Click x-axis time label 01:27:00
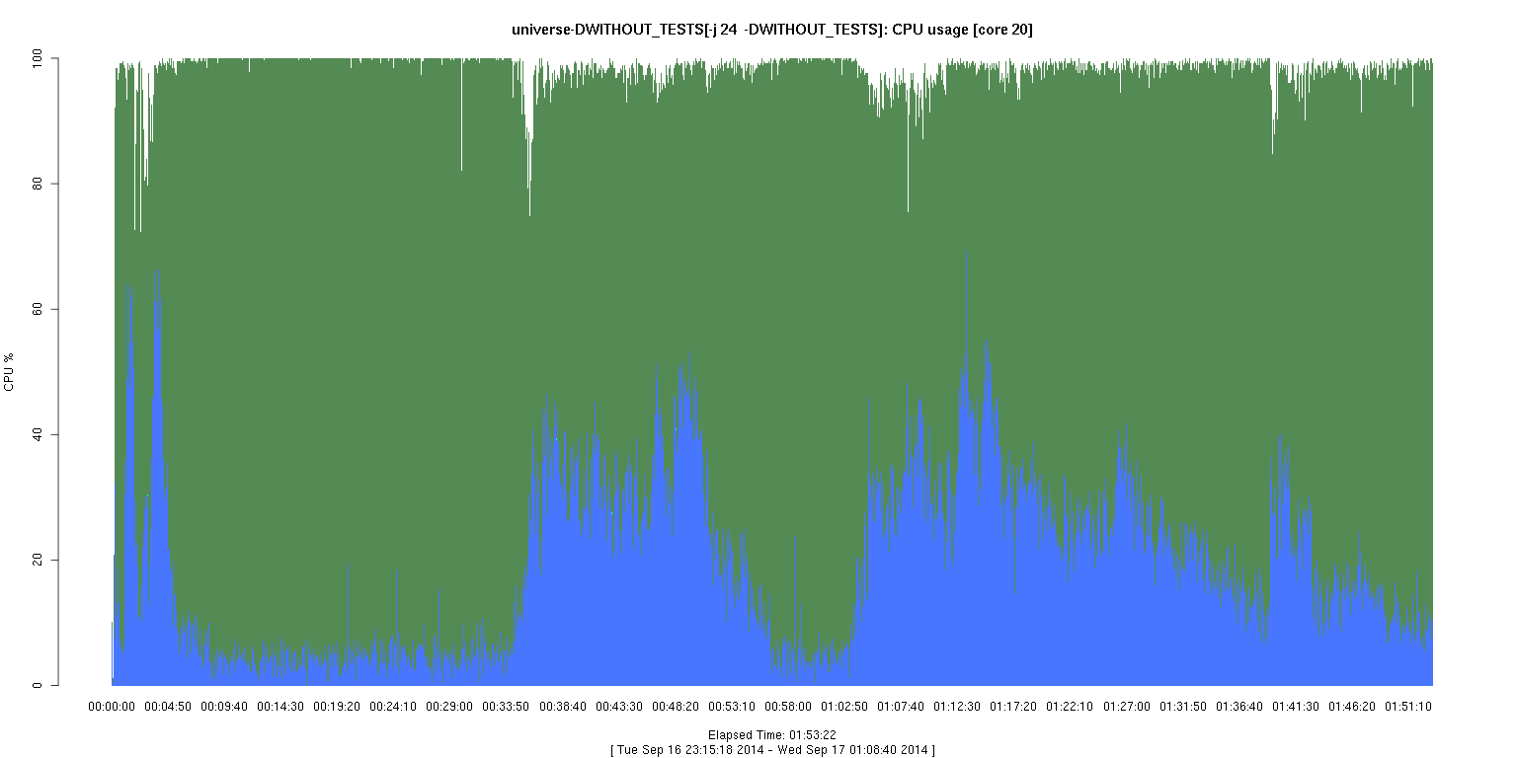Image resolution: width=1517 pixels, height=758 pixels. (x=1127, y=707)
